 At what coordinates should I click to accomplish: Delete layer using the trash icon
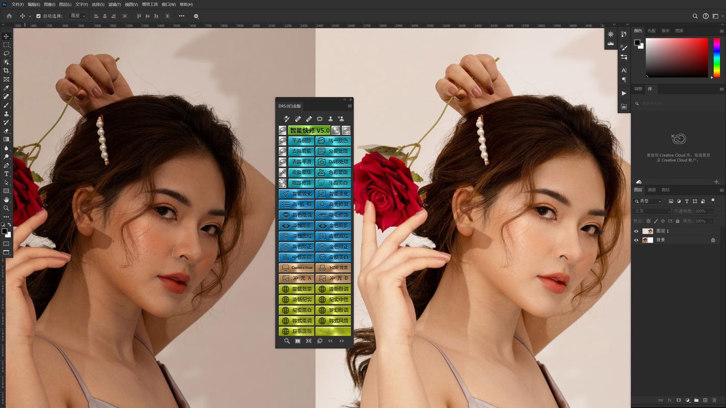[x=714, y=400]
